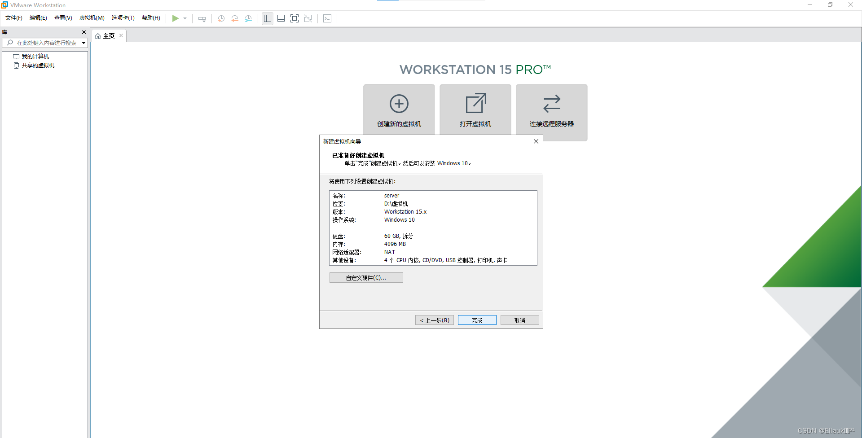Take a snapshot of this virtual machine
Screen dimensions: 862x438
[x=221, y=18]
